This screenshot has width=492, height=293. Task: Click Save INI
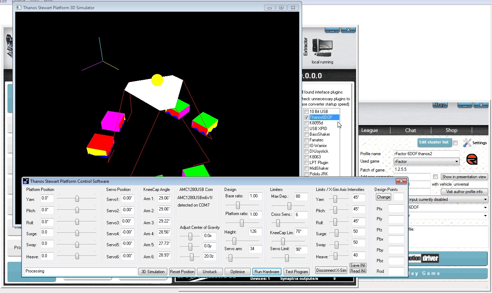click(x=357, y=265)
